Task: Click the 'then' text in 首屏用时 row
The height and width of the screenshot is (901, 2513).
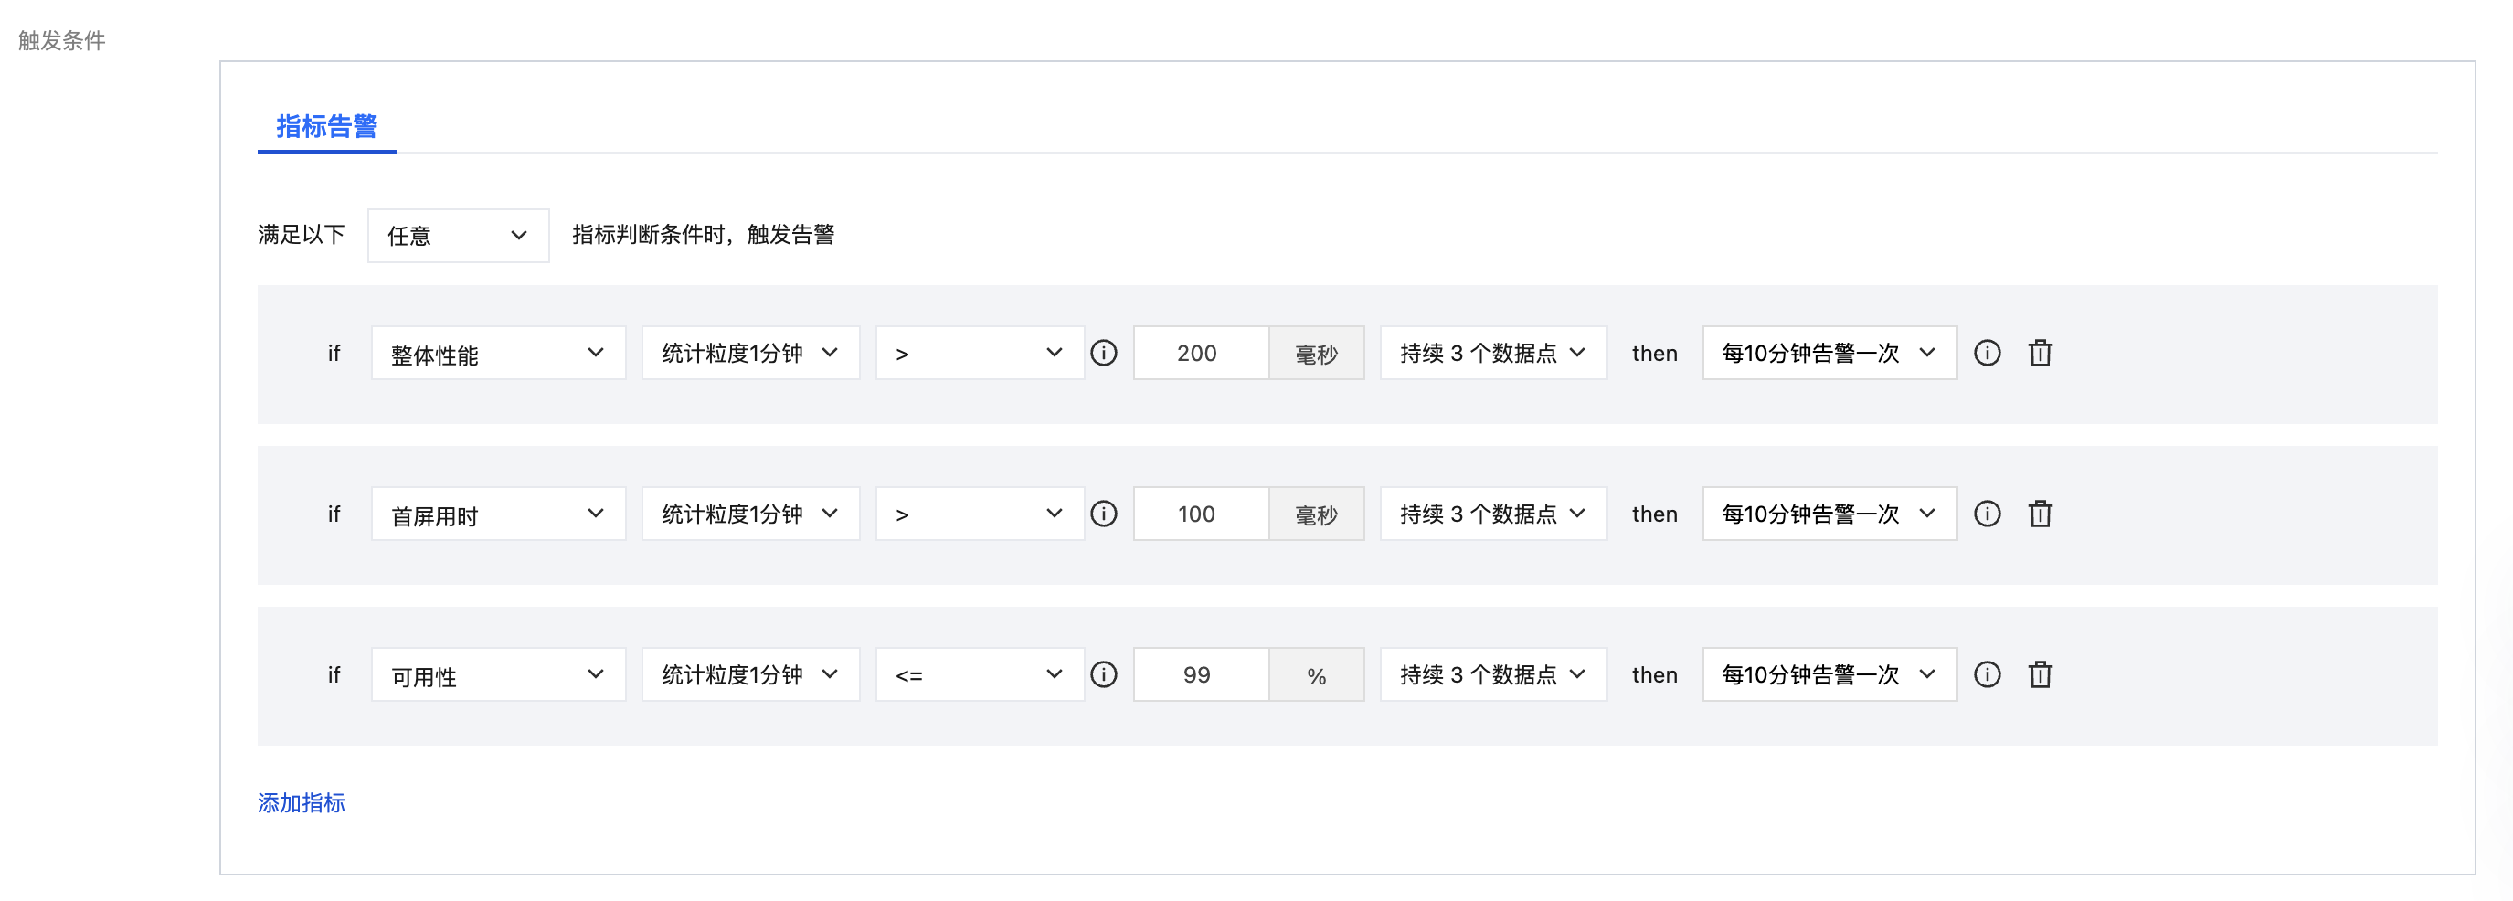Action: pyautogui.click(x=1655, y=514)
